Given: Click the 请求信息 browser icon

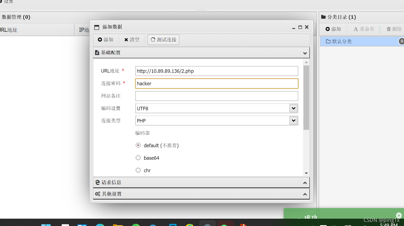Looking at the screenshot, I should click(x=97, y=183).
